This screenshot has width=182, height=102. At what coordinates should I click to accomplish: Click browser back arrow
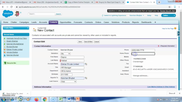(3, 7)
